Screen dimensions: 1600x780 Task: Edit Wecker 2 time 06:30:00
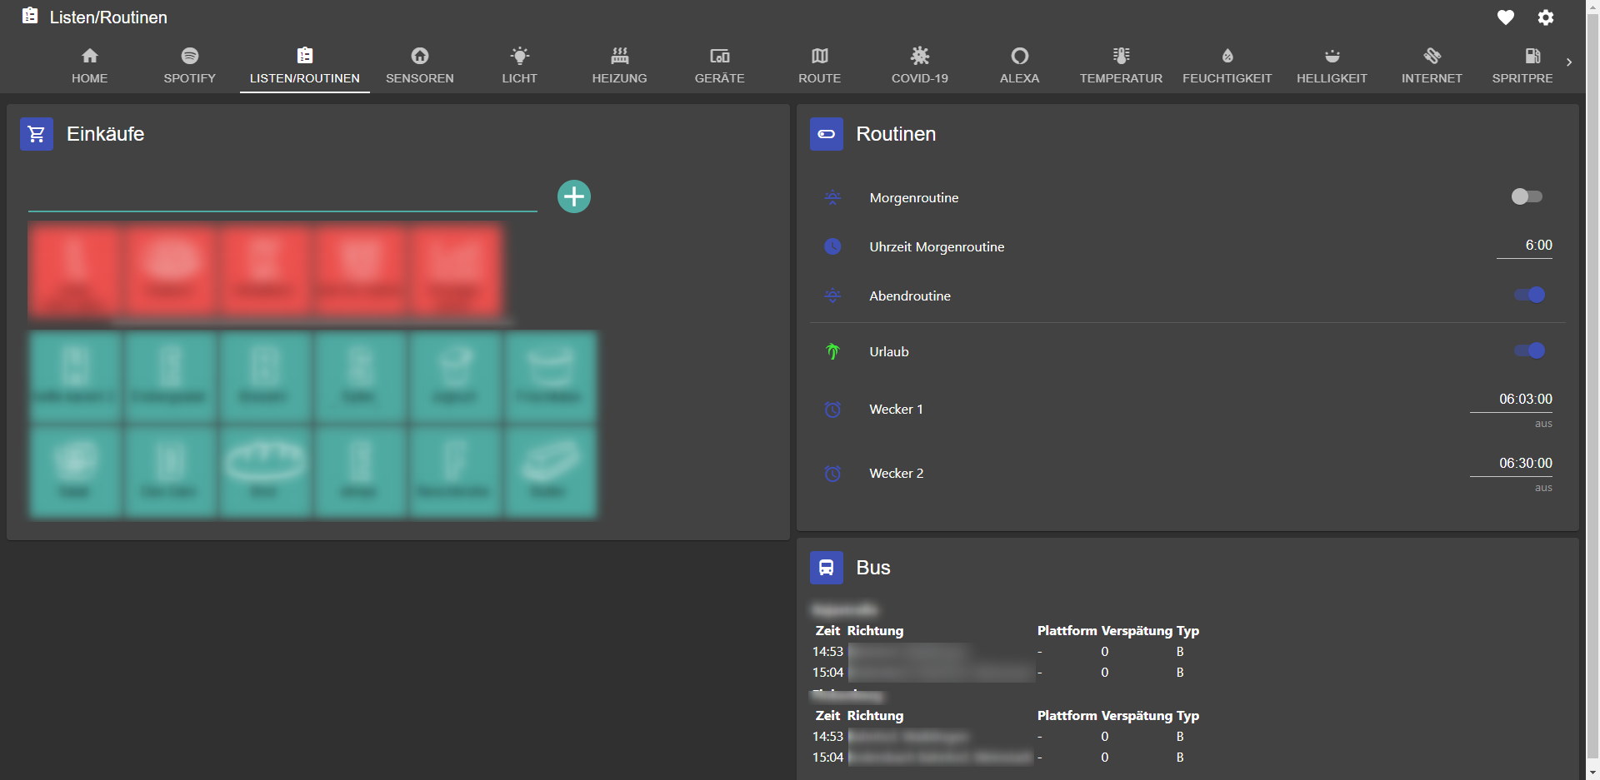pyautogui.click(x=1511, y=464)
